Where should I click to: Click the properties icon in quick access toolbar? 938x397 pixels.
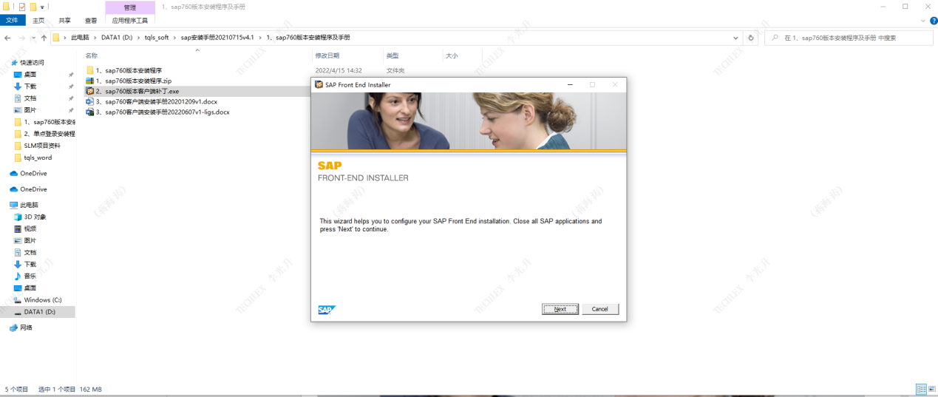click(21, 7)
